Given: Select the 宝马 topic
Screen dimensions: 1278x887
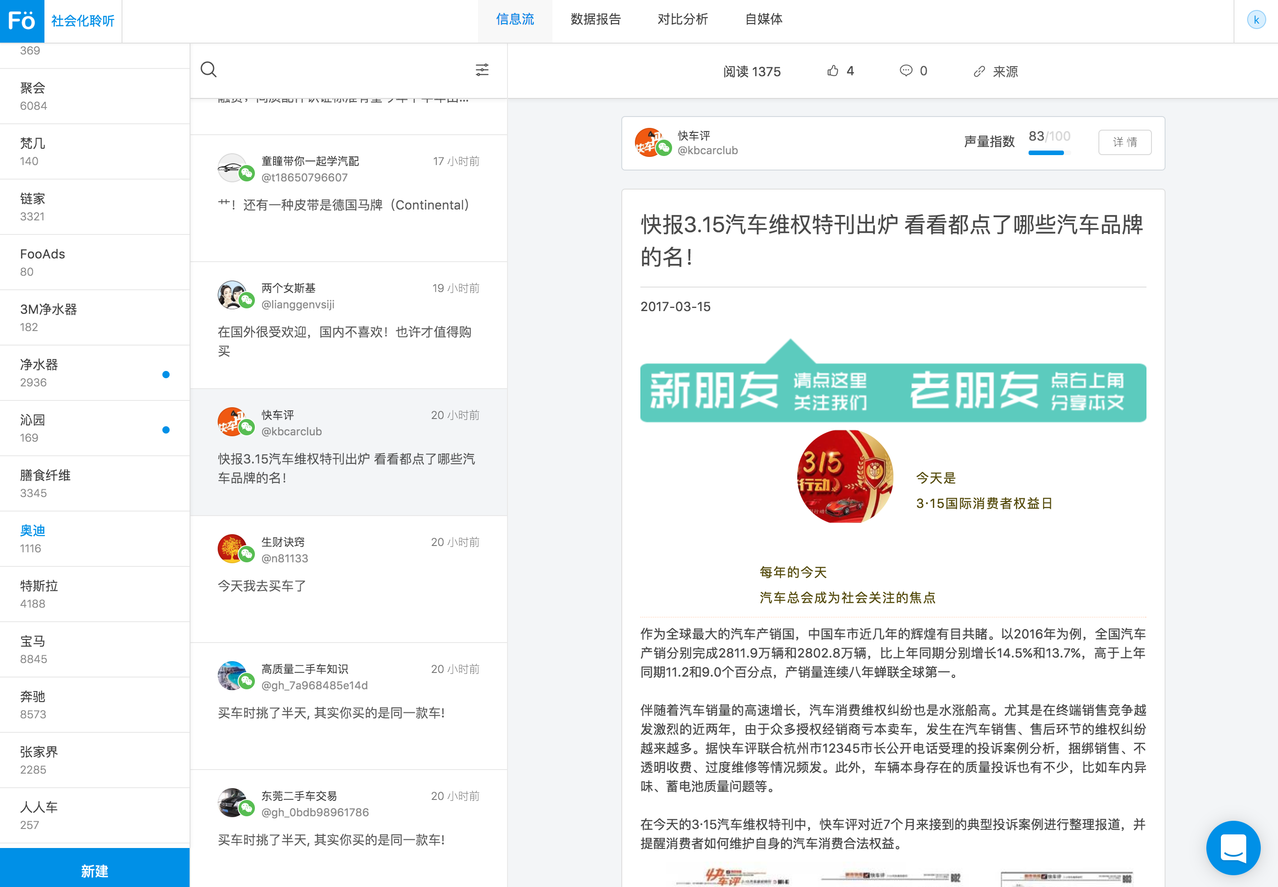Looking at the screenshot, I should pos(94,649).
